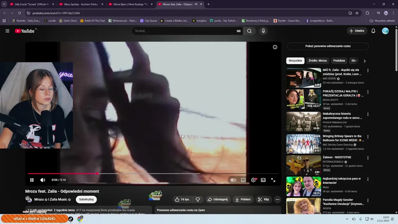Open options for Parodia Magdy Gessler video
This screenshot has height=224, width=398.
368,201
